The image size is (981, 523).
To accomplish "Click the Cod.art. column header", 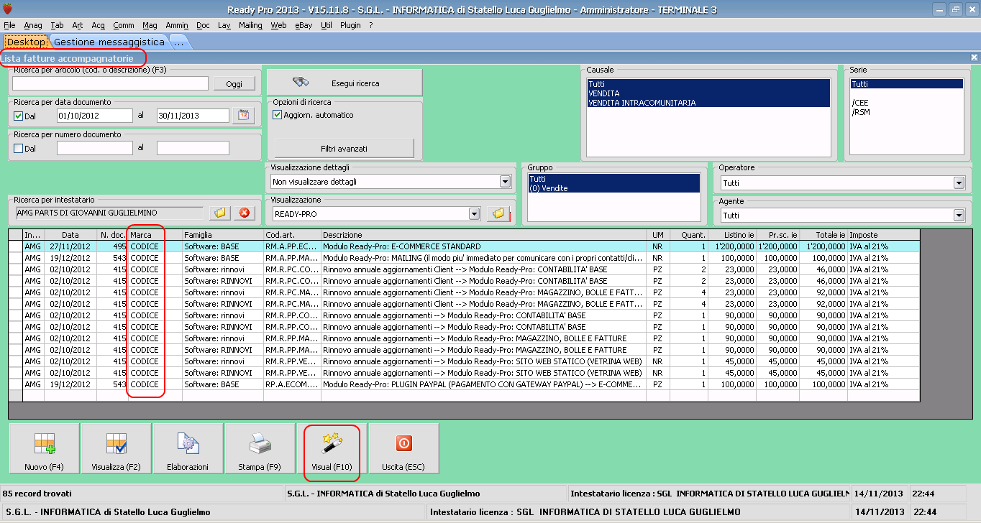I will [292, 235].
